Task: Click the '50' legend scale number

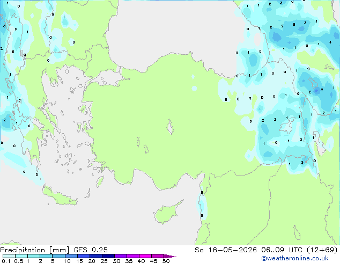Action: 166,261
